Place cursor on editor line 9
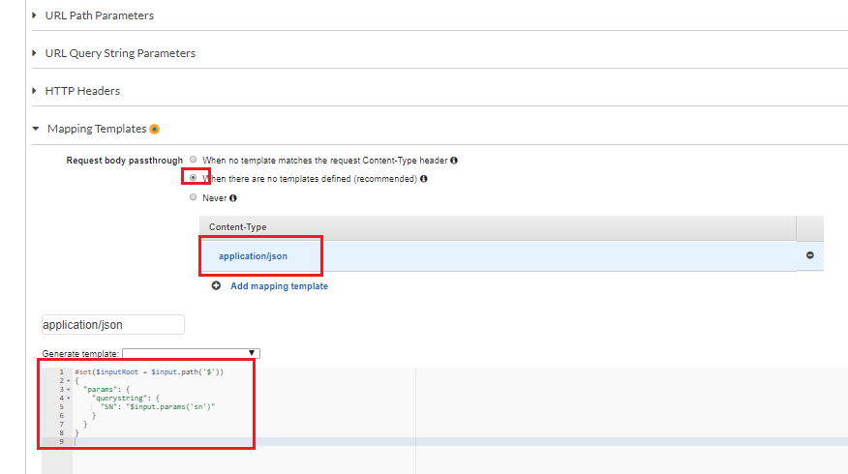The height and width of the screenshot is (474, 848). 460,441
